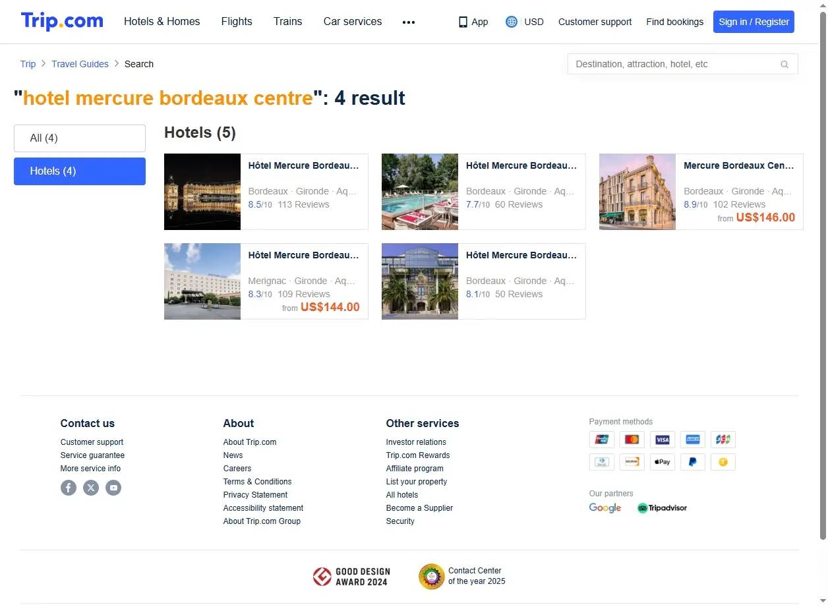Viewport: 828px width, 607px height.
Task: Expand the three-dots more menu
Action: coord(409,22)
